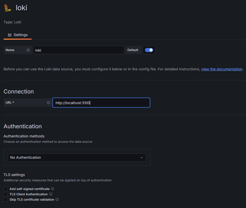This screenshot has height=208, width=246.
Task: Click the Default label
Action: [133, 50]
